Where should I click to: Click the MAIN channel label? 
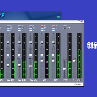66,80
